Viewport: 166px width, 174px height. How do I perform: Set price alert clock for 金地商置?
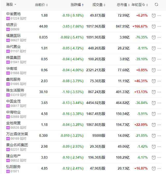[x=154, y=125]
